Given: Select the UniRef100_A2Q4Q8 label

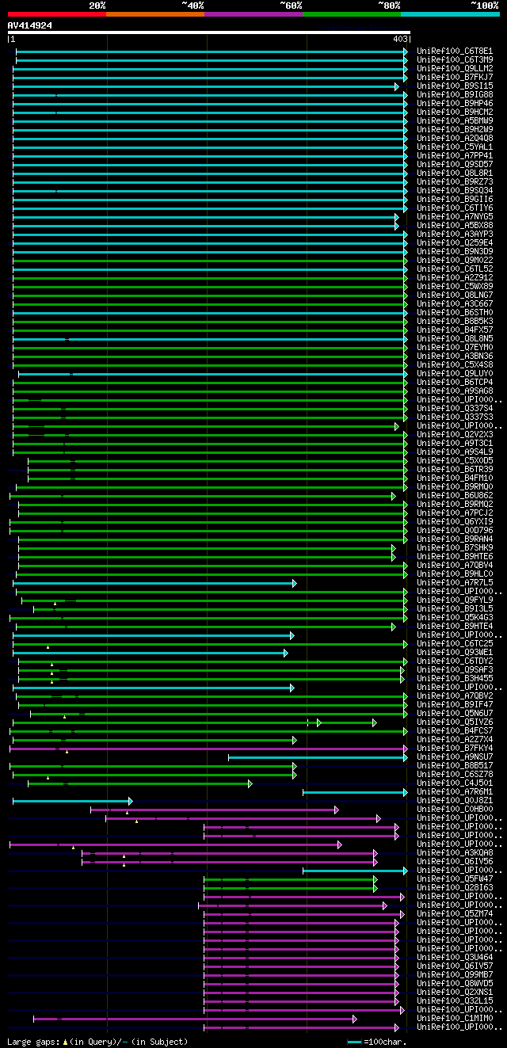Looking at the screenshot, I should coord(455,139).
